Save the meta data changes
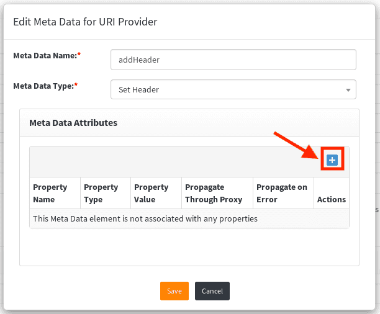 pos(174,291)
